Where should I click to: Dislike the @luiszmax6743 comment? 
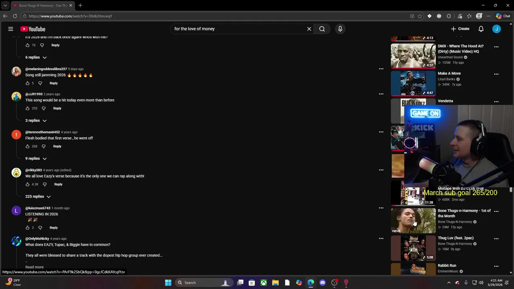(40, 228)
